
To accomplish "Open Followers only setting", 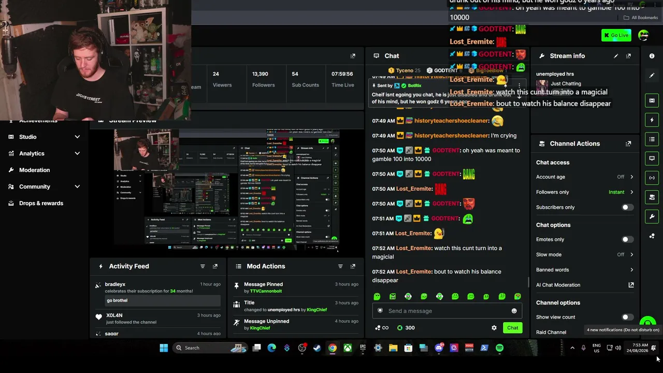I will 585,192.
